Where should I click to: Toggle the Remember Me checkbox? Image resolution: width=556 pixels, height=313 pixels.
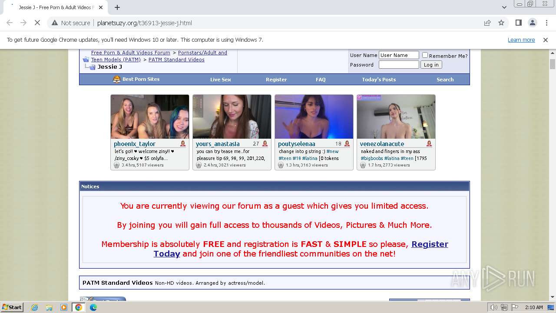(x=425, y=55)
